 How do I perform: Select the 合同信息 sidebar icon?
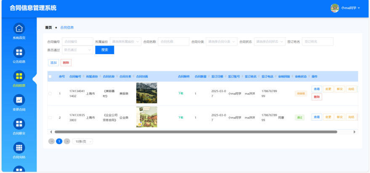(19, 76)
